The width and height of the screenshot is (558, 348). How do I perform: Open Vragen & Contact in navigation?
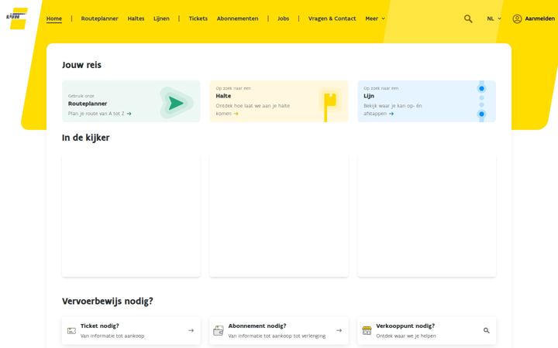click(x=332, y=19)
